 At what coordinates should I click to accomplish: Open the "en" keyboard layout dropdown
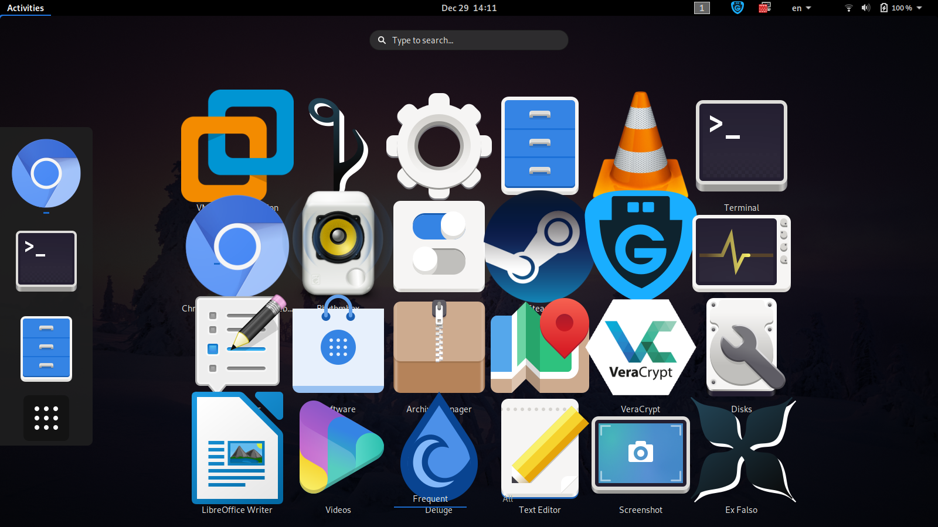[801, 8]
